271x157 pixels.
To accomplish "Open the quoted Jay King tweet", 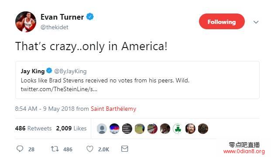I will 137,80.
